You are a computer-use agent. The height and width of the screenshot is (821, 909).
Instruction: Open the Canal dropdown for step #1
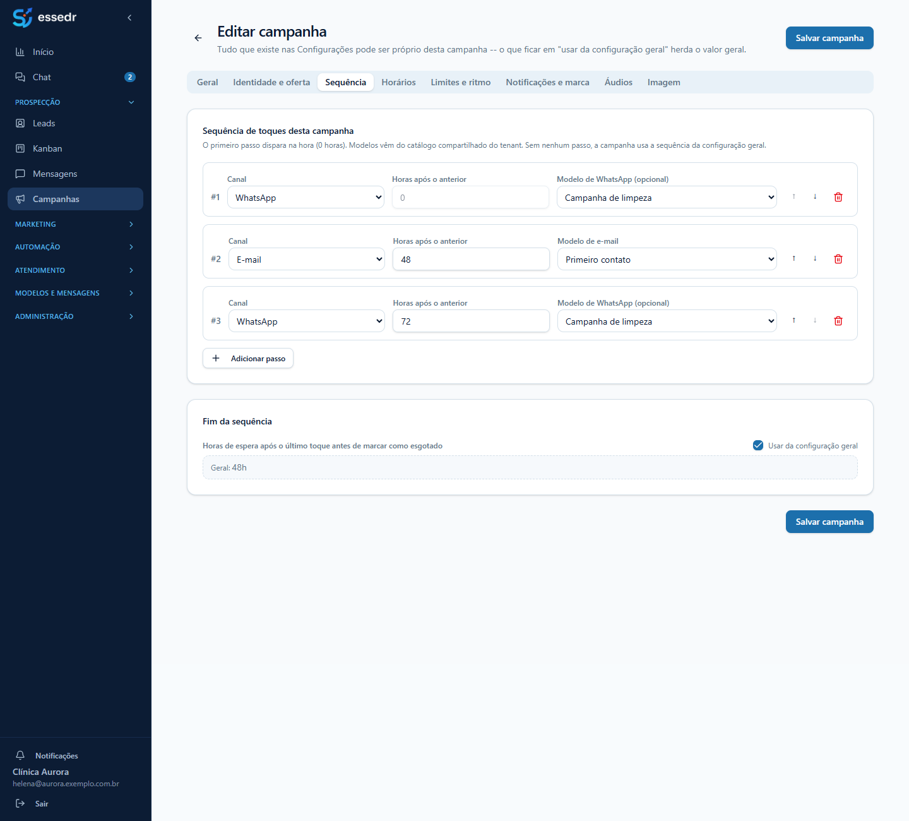coord(306,197)
